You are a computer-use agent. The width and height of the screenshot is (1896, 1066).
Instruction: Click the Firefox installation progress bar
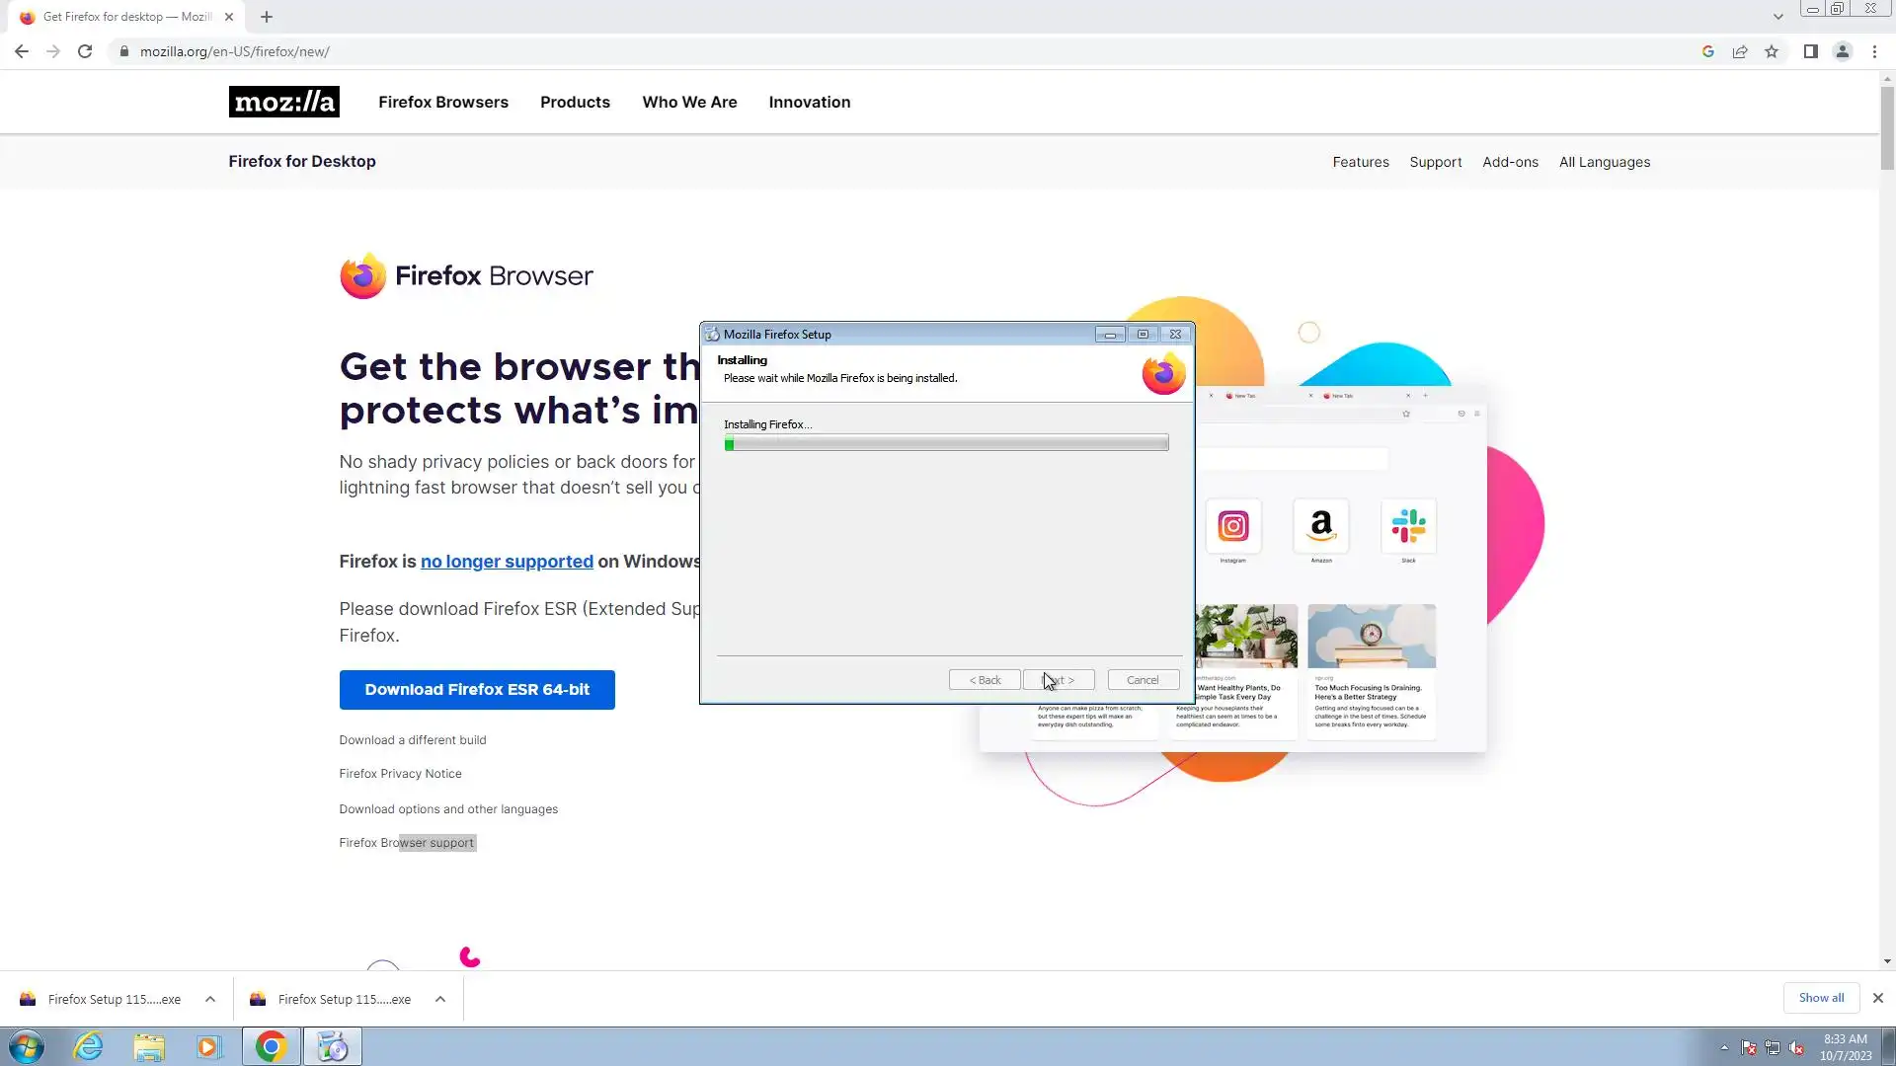coord(946,443)
